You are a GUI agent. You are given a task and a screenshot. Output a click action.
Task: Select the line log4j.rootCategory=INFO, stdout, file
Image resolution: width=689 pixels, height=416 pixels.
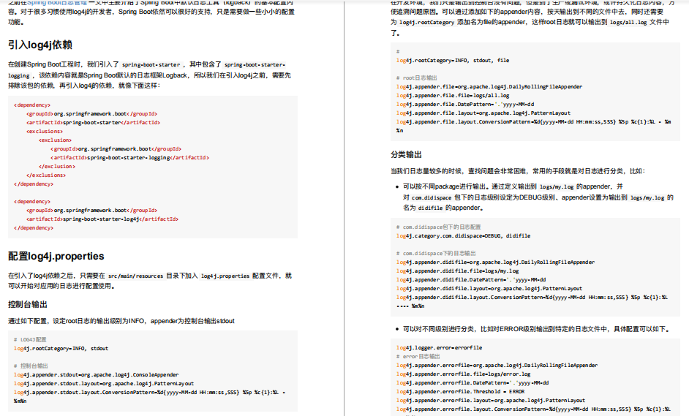[453, 60]
